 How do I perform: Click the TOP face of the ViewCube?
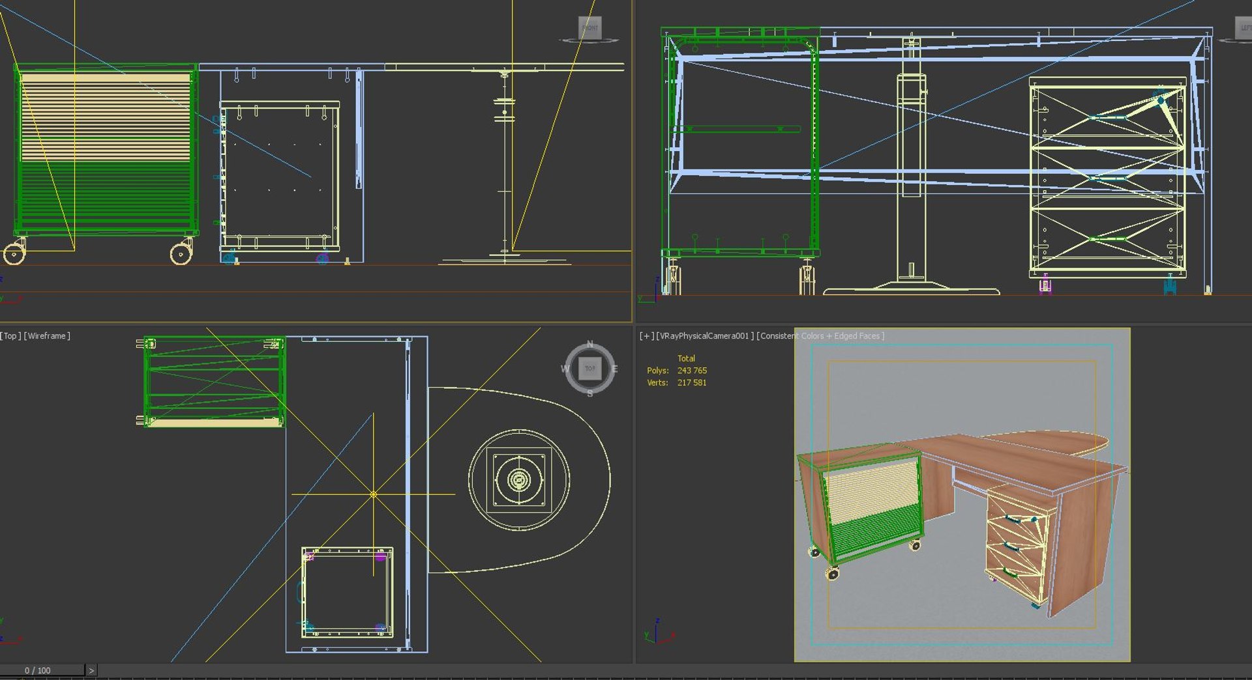(x=589, y=369)
